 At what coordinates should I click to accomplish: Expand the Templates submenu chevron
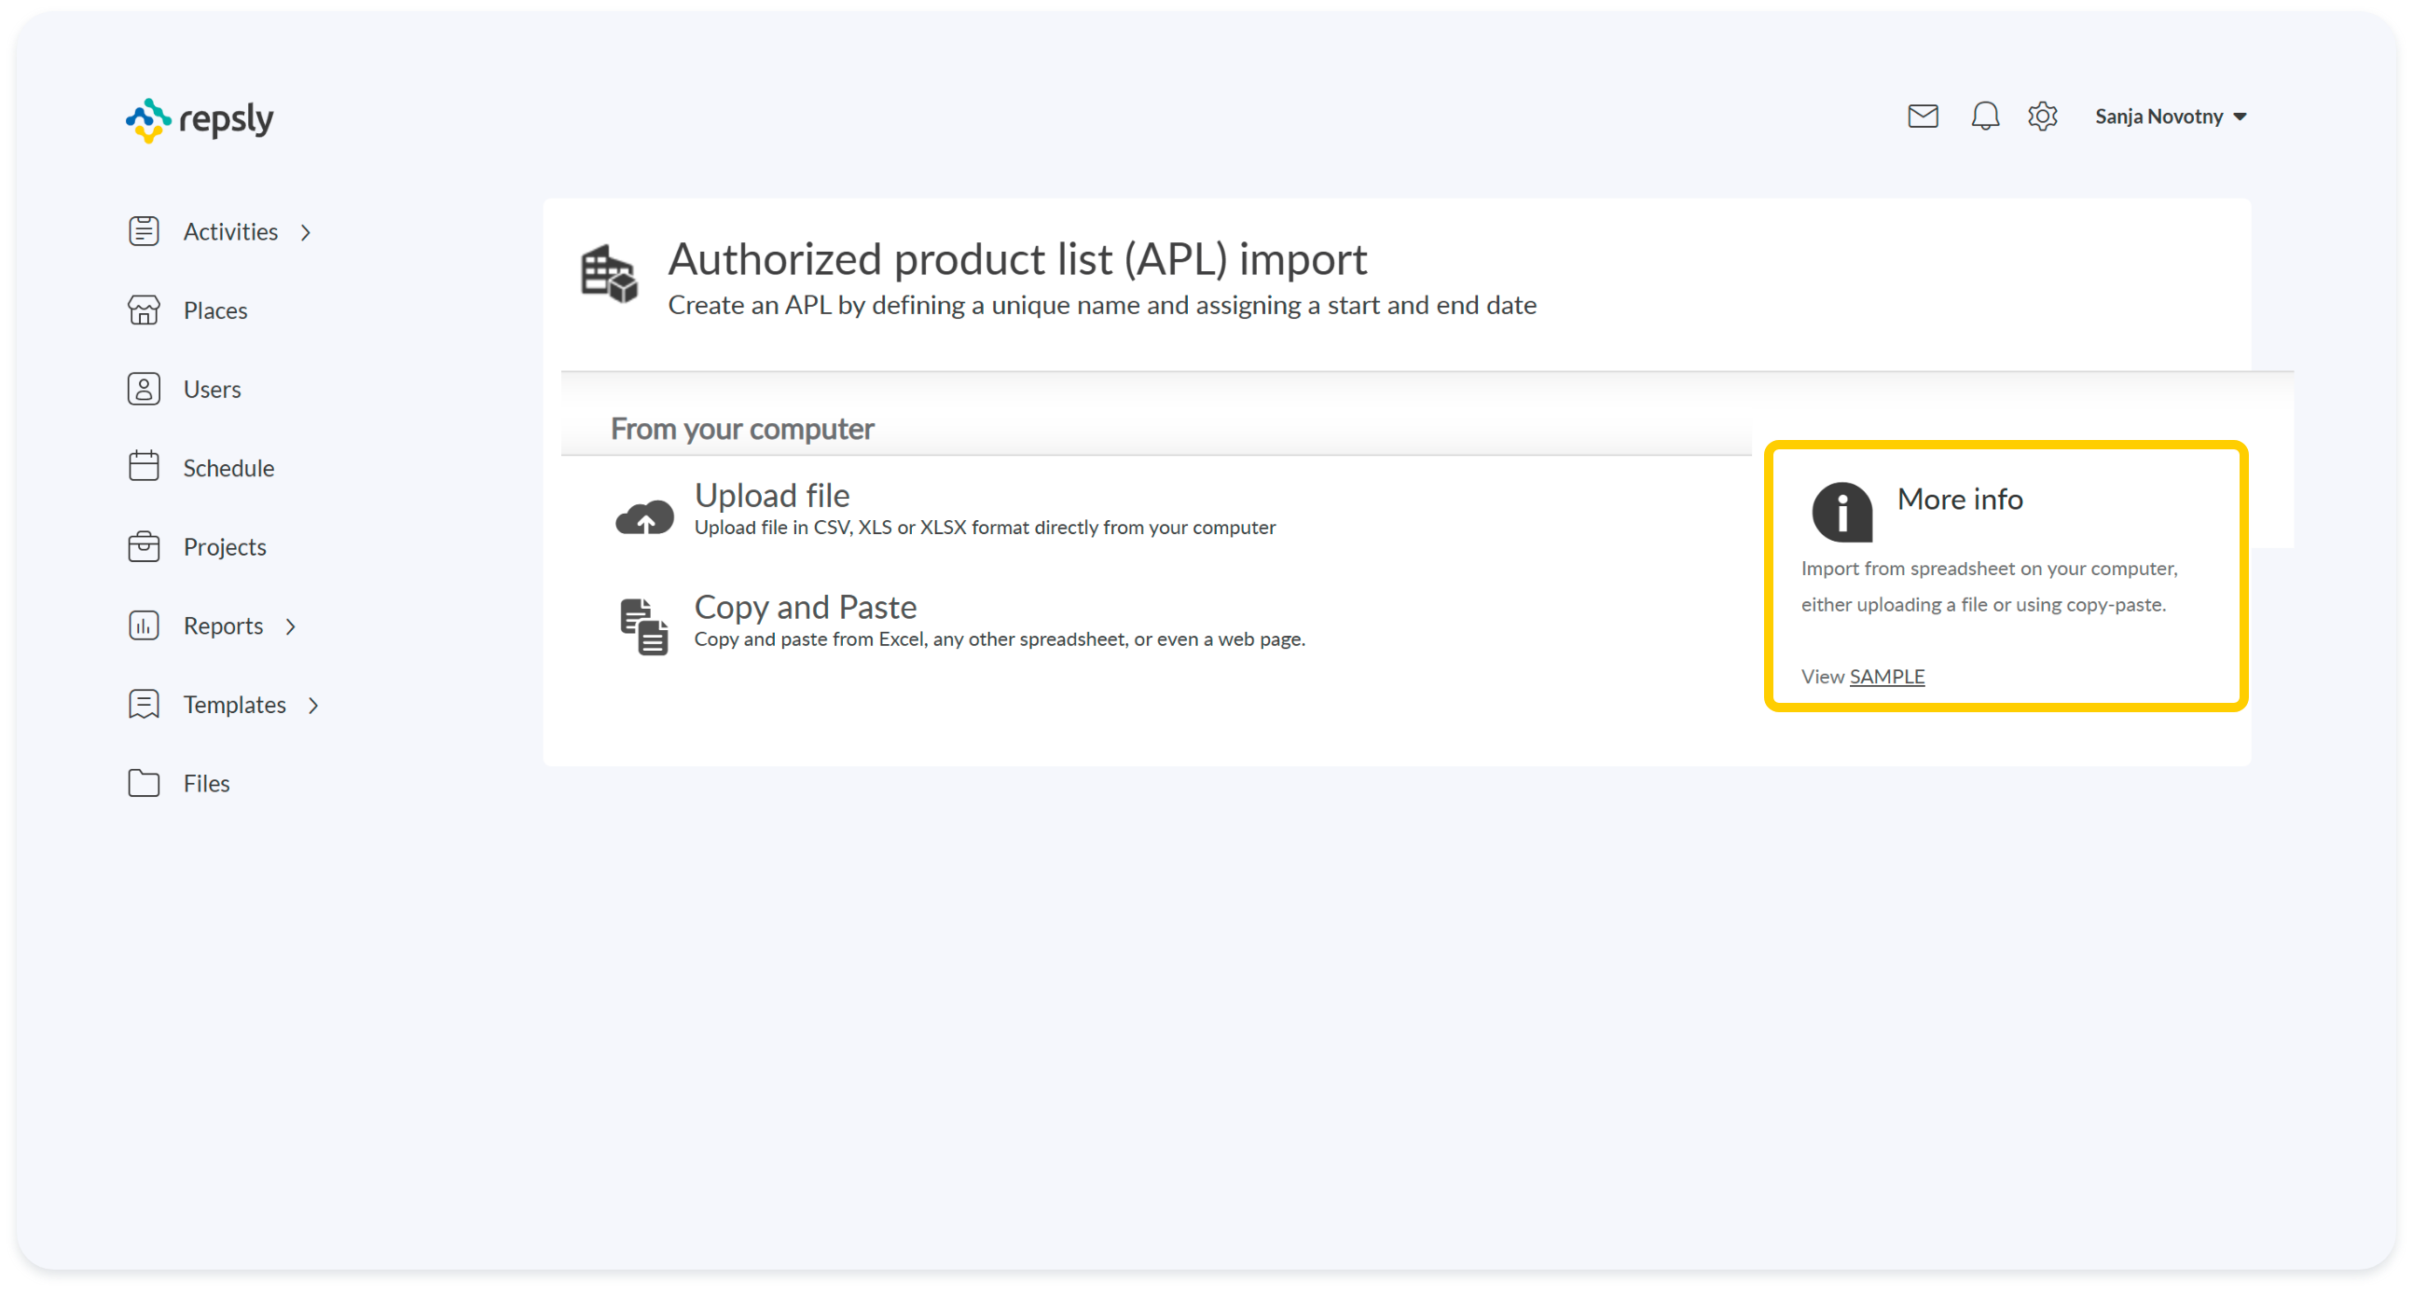pyautogui.click(x=314, y=705)
